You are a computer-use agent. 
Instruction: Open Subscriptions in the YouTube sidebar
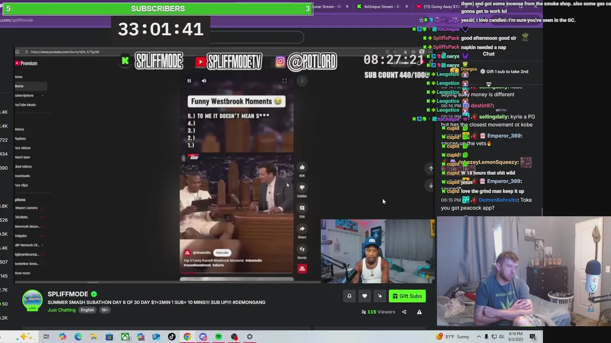(x=25, y=95)
